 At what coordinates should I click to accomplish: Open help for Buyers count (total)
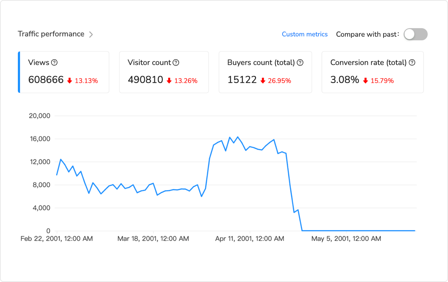[300, 62]
